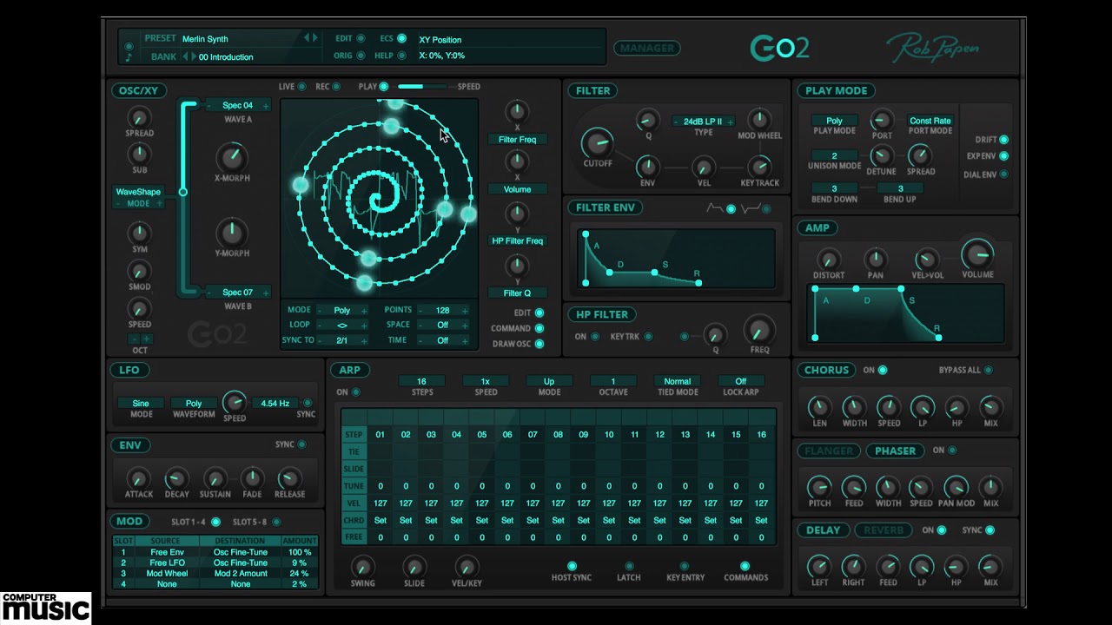1112x625 pixels.
Task: Open the XY Points 128 selector
Action: click(x=443, y=310)
